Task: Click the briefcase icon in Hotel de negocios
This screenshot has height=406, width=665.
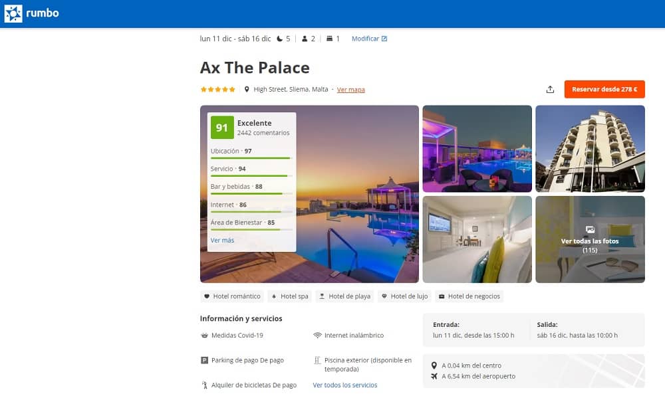Action: tap(442, 296)
